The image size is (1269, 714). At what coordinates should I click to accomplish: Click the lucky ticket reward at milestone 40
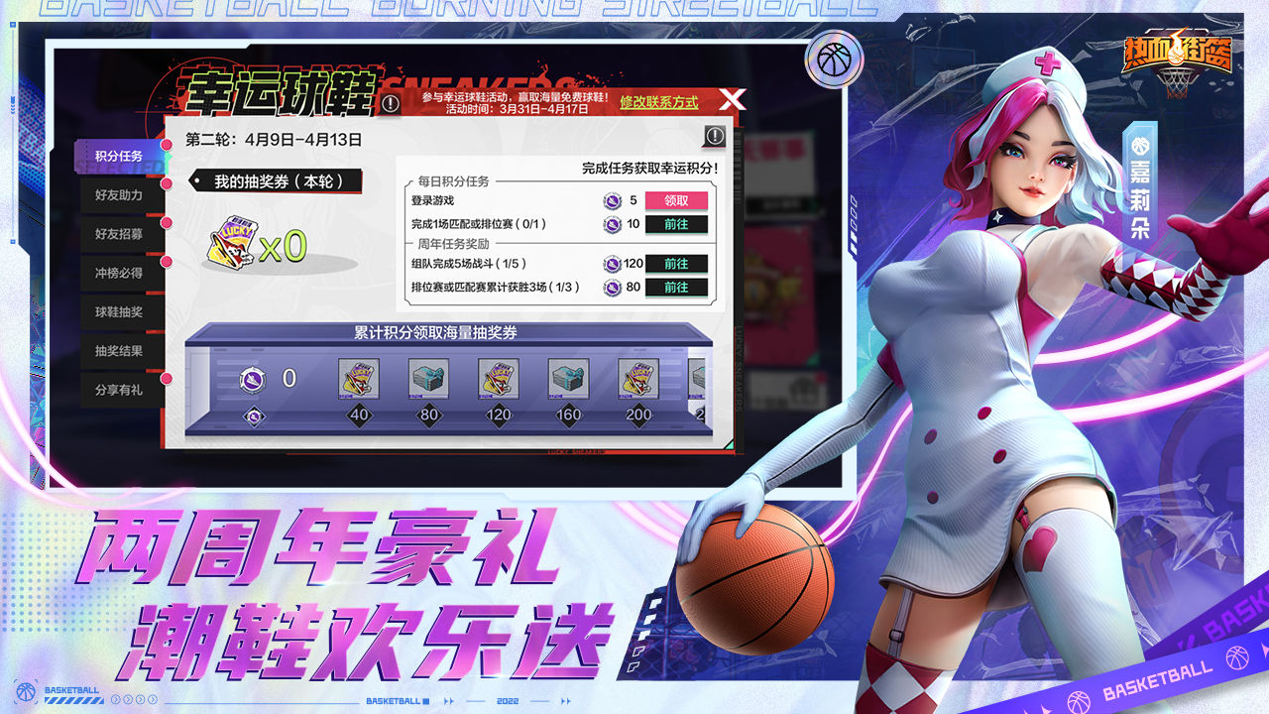[357, 380]
